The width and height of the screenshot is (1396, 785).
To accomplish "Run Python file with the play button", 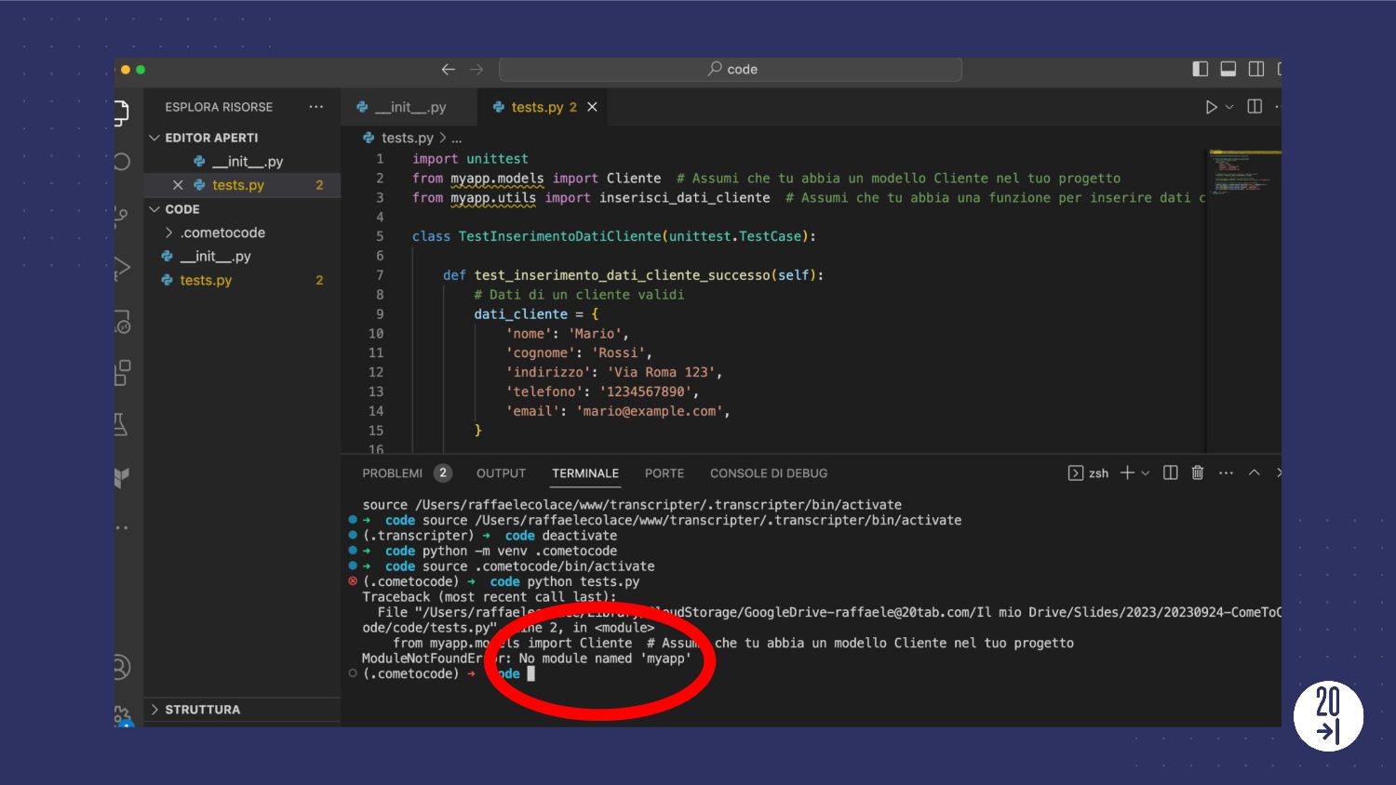I will pos(1211,107).
